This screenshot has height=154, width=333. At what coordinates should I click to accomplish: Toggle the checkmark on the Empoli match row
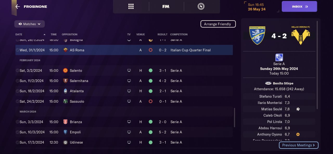[x=17, y=132]
